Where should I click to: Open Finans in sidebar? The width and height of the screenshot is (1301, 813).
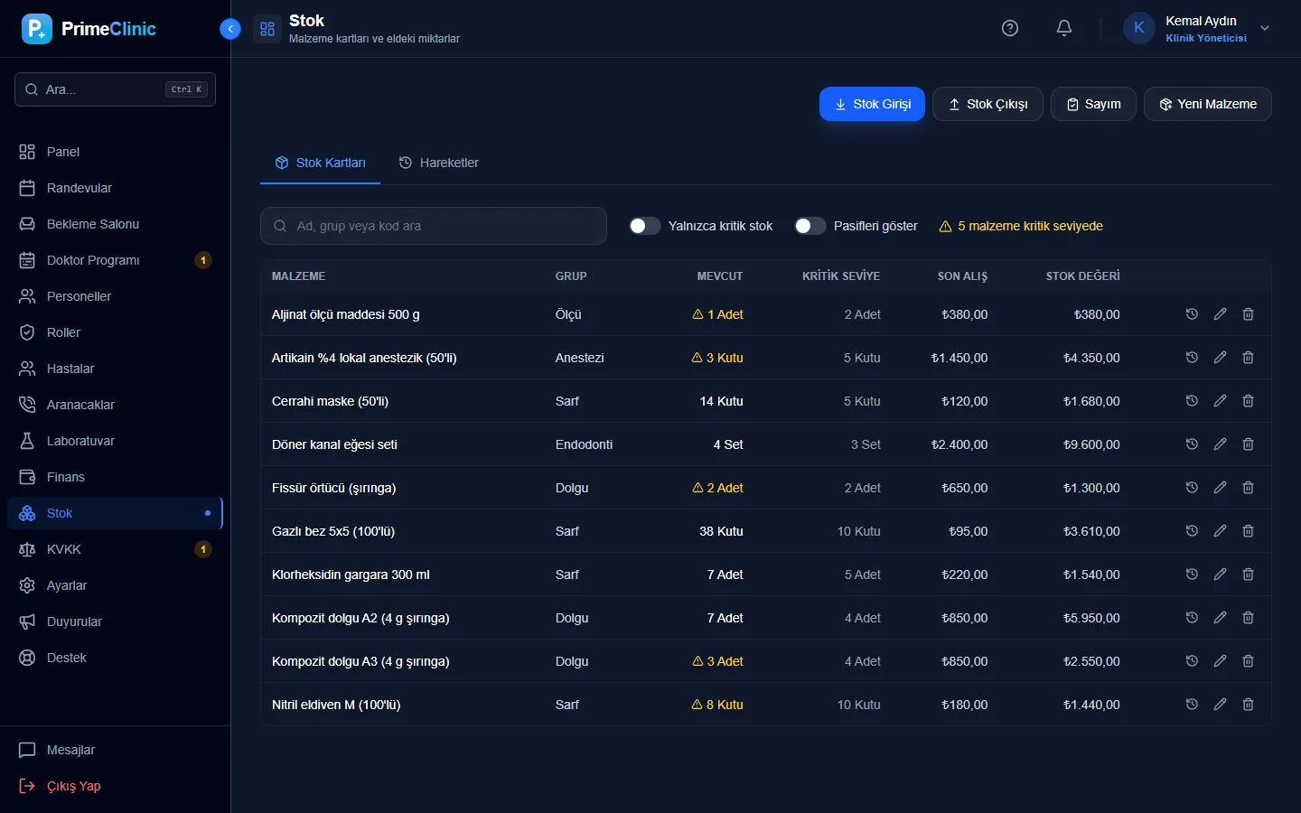(x=115, y=477)
